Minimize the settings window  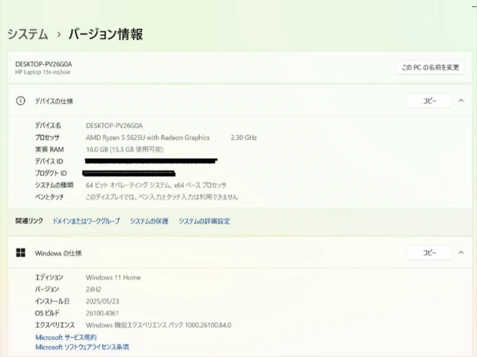click(474, 6)
